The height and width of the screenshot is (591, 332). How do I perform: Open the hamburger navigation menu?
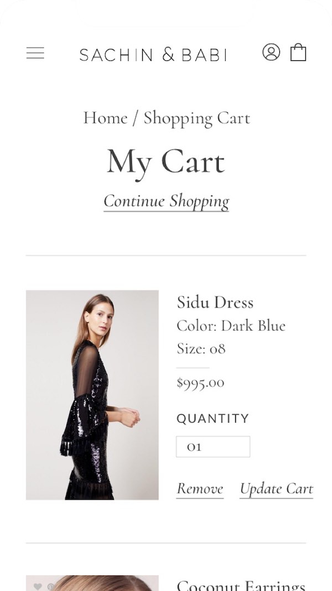(x=35, y=53)
